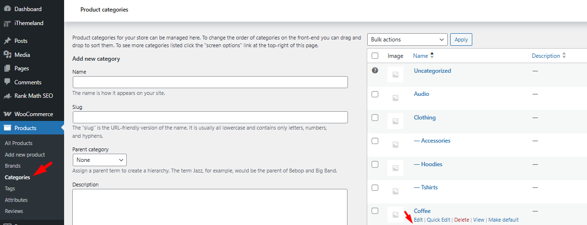Tick the Audio category checkbox
587x225 pixels.
pos(375,94)
